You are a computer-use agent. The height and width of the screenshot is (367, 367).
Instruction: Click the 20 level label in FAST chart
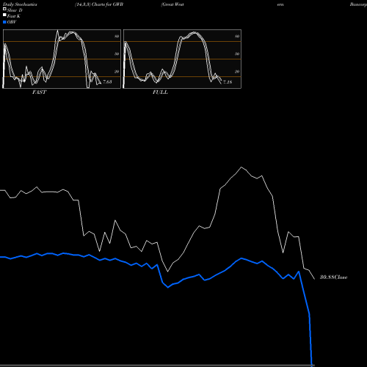point(117,71)
